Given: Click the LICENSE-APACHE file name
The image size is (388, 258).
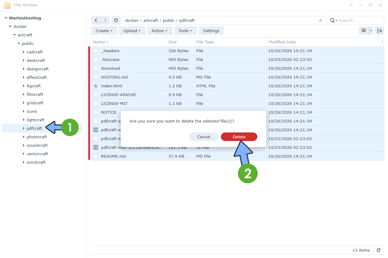Looking at the screenshot, I should coord(118,95).
